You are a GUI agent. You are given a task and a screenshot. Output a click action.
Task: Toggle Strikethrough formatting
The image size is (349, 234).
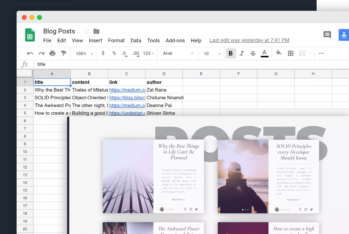pyautogui.click(x=253, y=53)
